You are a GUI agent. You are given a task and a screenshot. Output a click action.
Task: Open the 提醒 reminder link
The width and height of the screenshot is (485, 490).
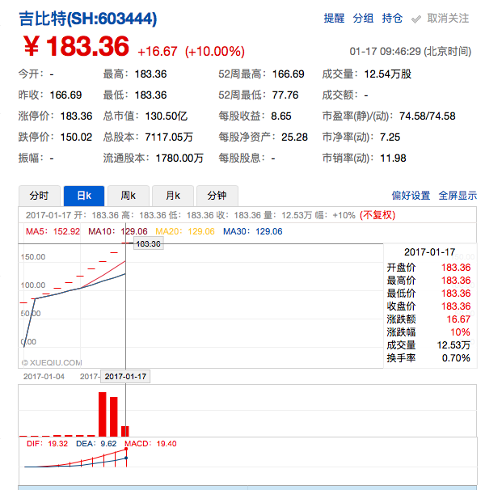click(x=334, y=19)
